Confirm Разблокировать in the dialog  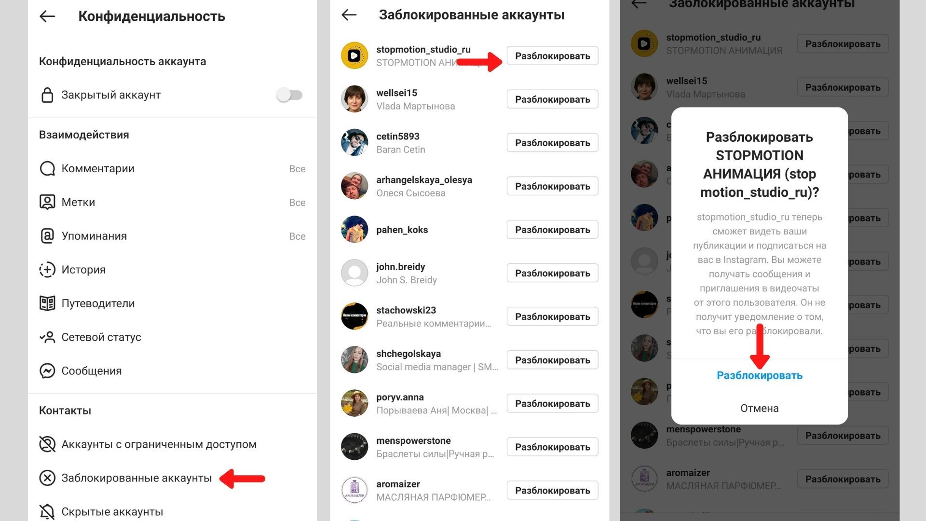click(x=759, y=375)
